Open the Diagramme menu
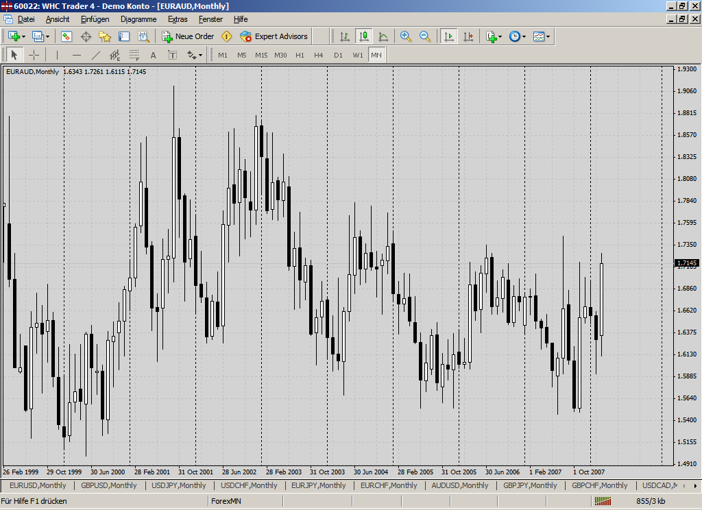The image size is (702, 510). pos(138,19)
